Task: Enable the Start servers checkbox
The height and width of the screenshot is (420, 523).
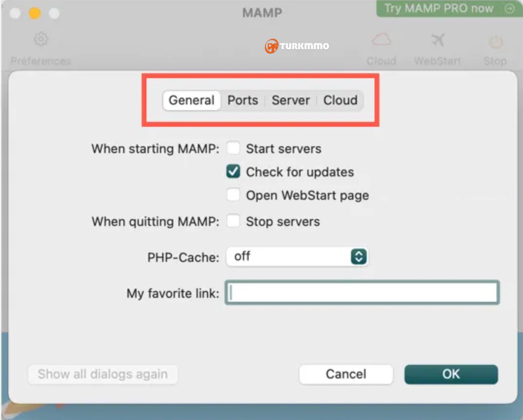Action: click(x=233, y=148)
